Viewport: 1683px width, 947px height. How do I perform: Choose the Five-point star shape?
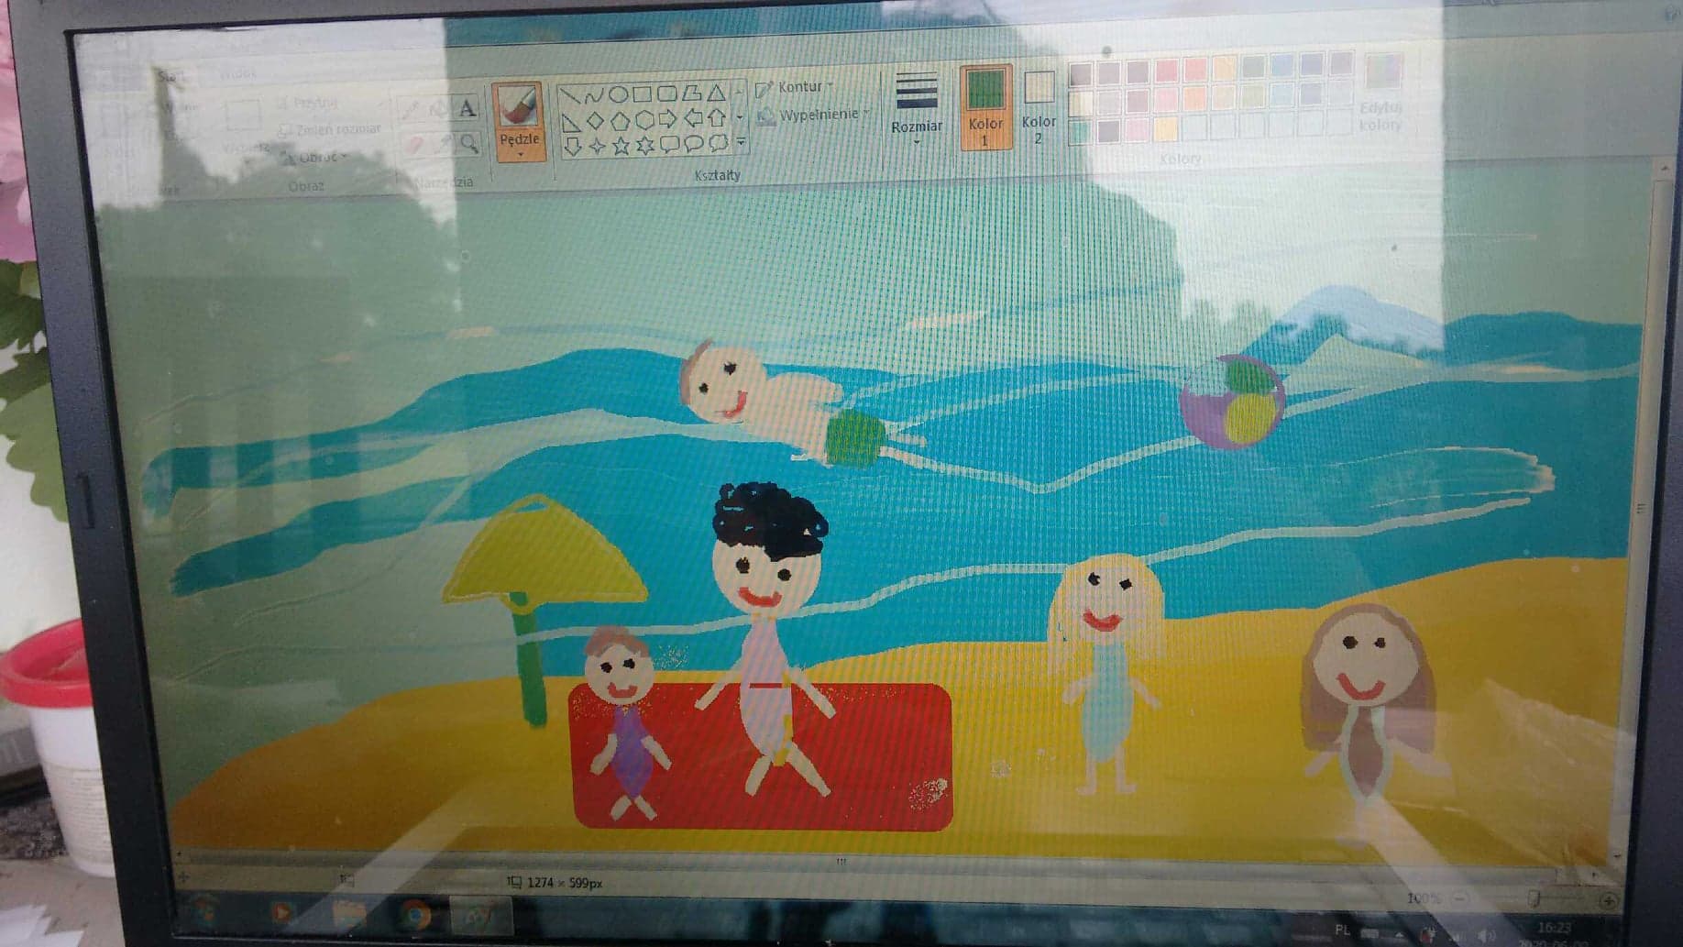621,145
